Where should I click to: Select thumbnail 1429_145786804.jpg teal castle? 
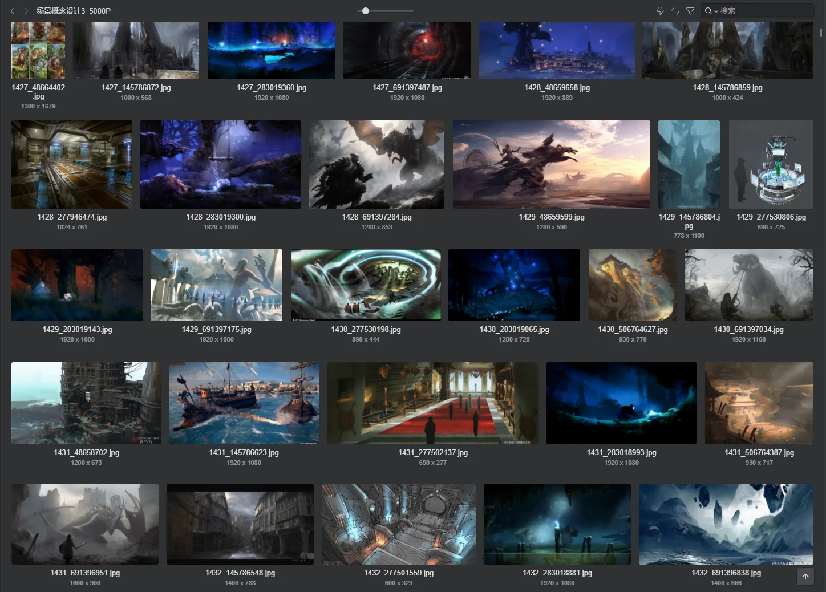coord(689,164)
